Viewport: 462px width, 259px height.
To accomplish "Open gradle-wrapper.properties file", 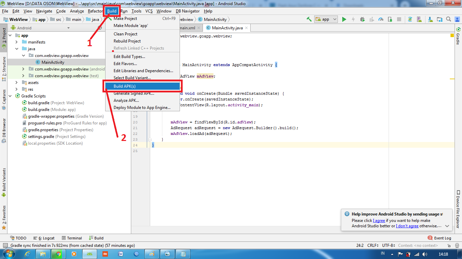I will [63, 116].
